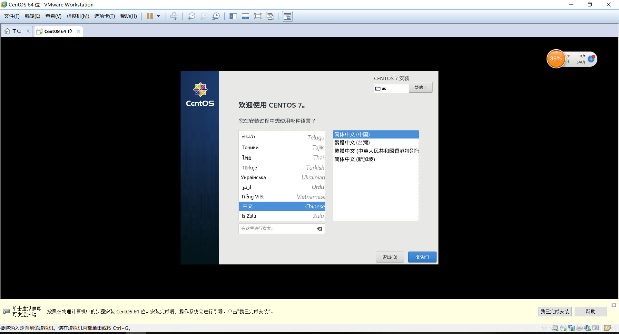This screenshot has width=619, height=334.
Task: Choose 简体中文 (新加坡) locale
Action: pos(376,159)
